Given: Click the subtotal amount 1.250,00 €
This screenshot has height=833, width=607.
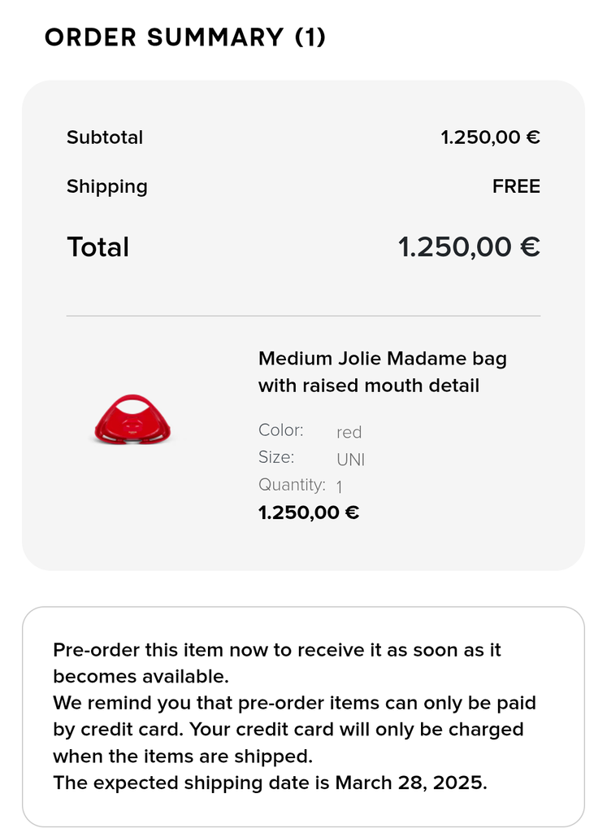Looking at the screenshot, I should (490, 137).
